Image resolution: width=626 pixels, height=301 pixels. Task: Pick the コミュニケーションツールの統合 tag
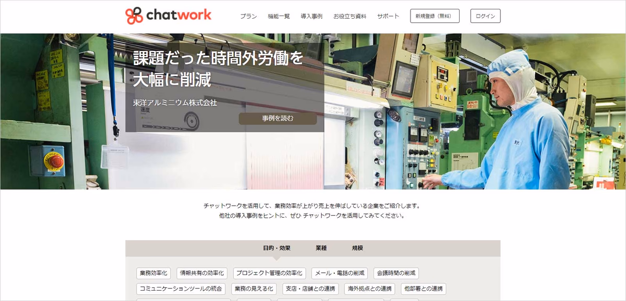[x=181, y=289]
